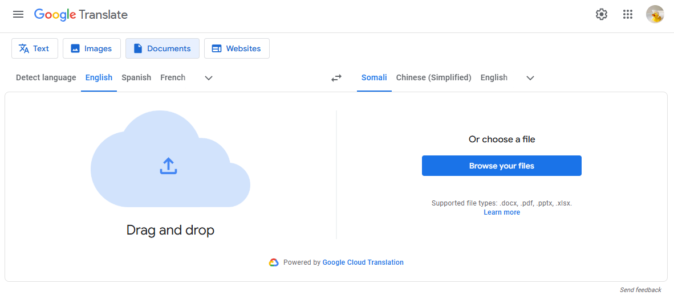
Task: Switch to the Images tab
Action: pyautogui.click(x=92, y=48)
